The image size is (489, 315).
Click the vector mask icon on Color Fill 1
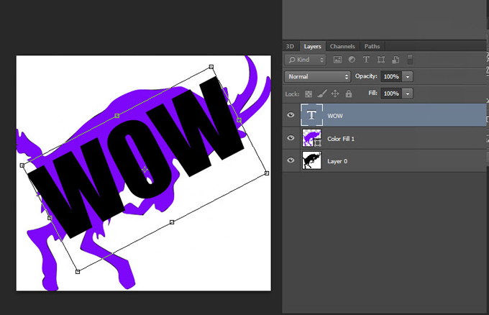coord(318,143)
